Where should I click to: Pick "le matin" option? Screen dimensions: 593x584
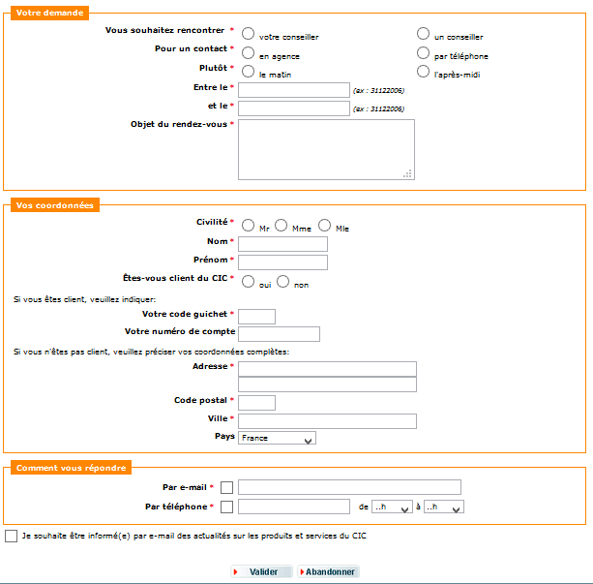coord(248,72)
